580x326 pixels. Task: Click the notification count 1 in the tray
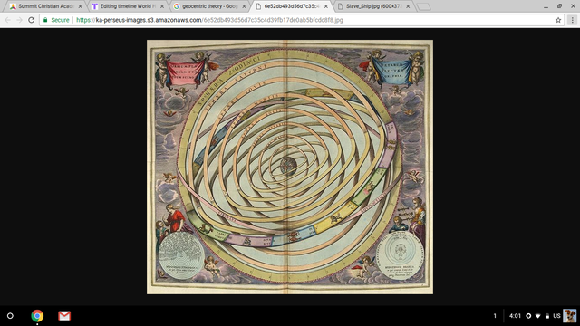click(x=495, y=316)
